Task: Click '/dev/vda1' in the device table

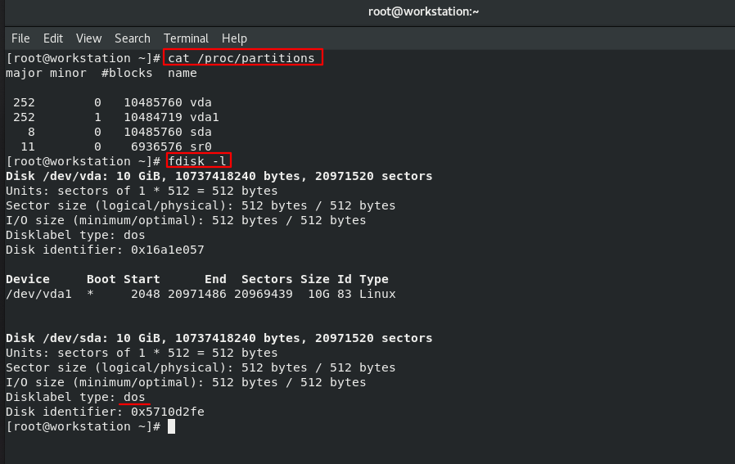Action: coord(39,294)
